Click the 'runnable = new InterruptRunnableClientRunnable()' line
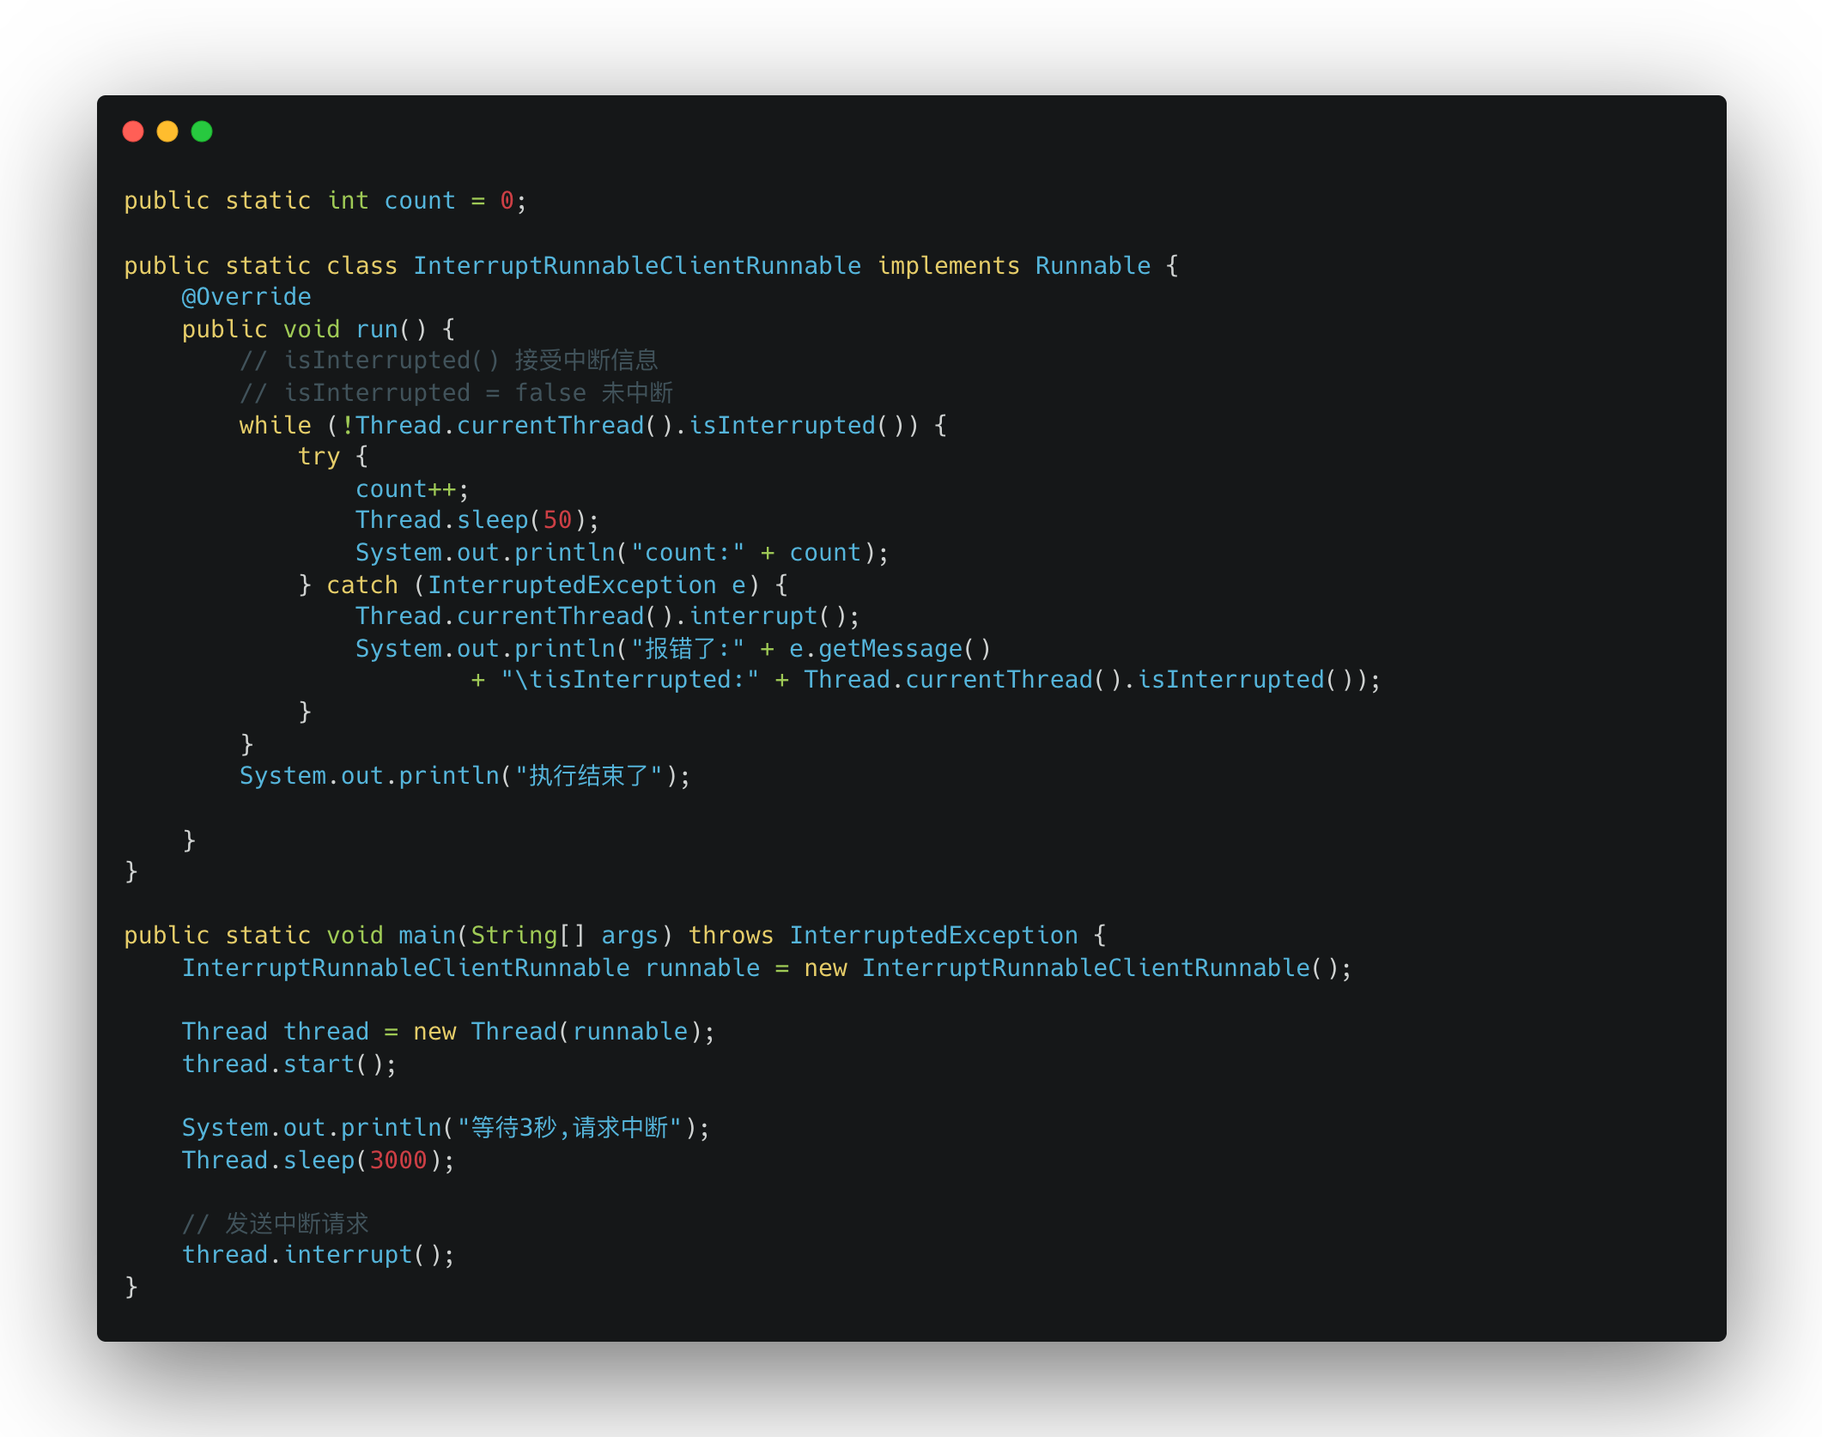The height and width of the screenshot is (1437, 1822). pyautogui.click(x=767, y=967)
